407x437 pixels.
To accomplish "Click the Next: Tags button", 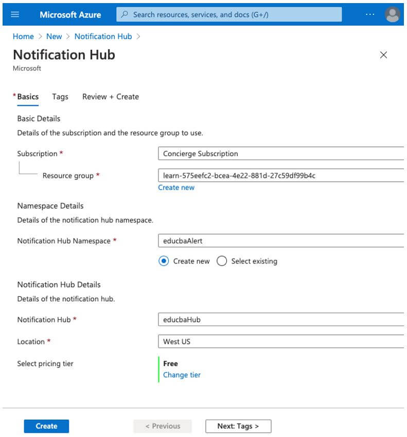I will 238,426.
